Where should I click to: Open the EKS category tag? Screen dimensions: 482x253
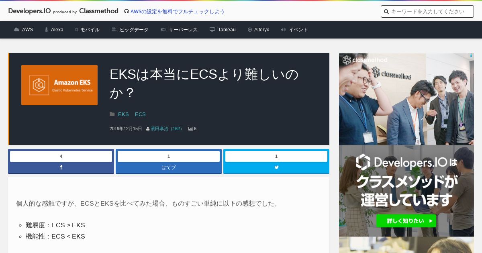(123, 114)
